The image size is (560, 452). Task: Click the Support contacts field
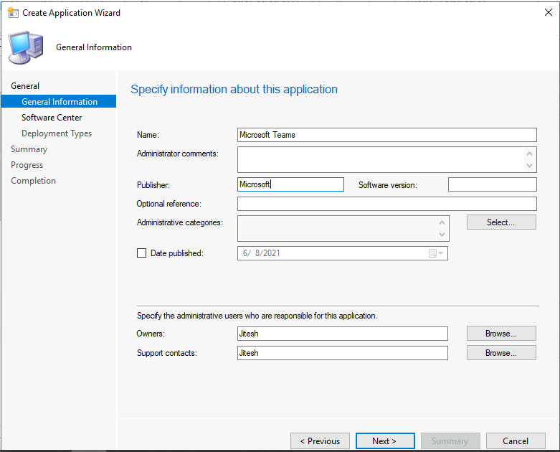[x=343, y=353]
